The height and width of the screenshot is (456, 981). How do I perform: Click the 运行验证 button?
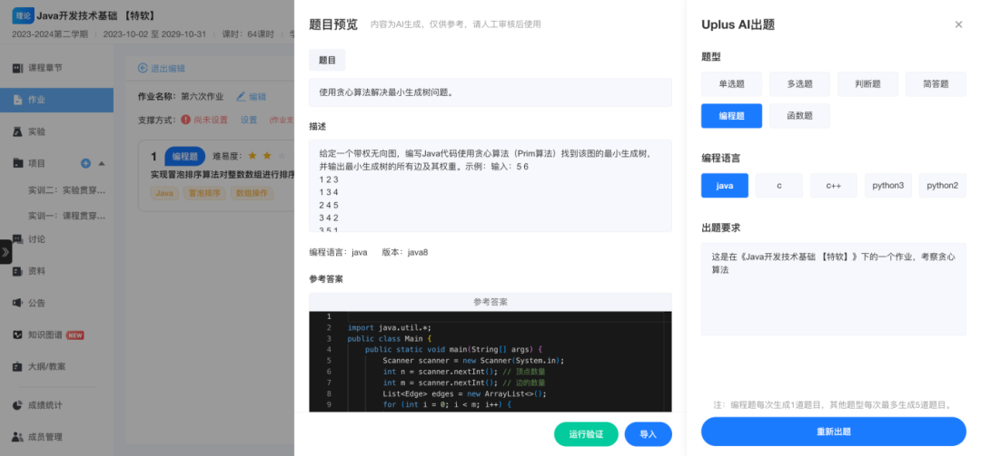586,434
